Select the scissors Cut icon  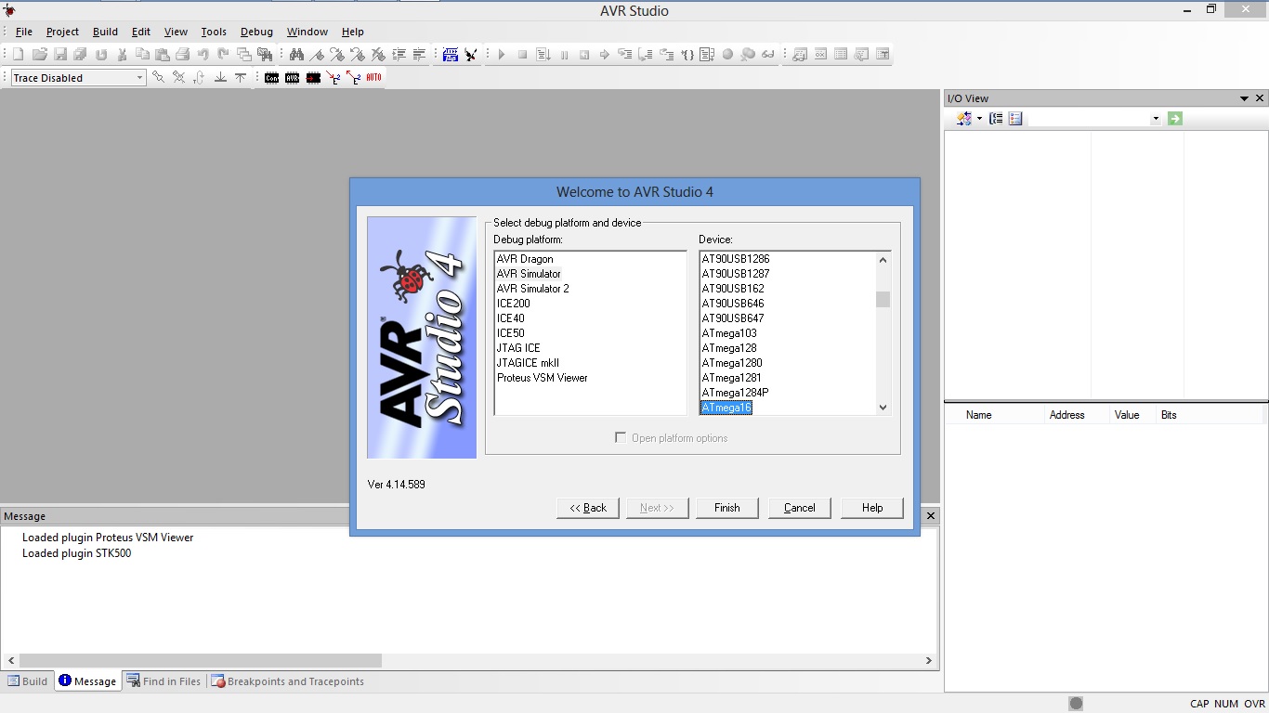(122, 54)
